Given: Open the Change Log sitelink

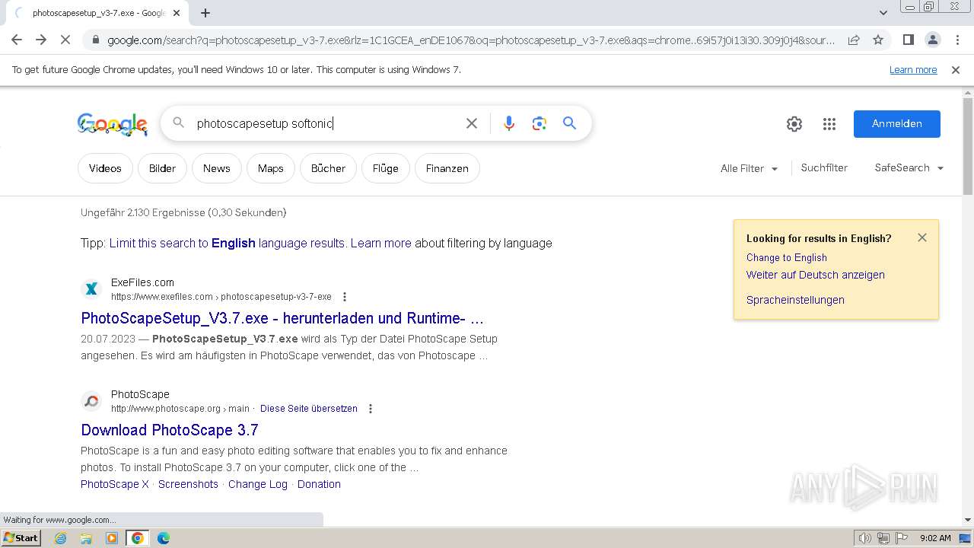Looking at the screenshot, I should pos(258,484).
